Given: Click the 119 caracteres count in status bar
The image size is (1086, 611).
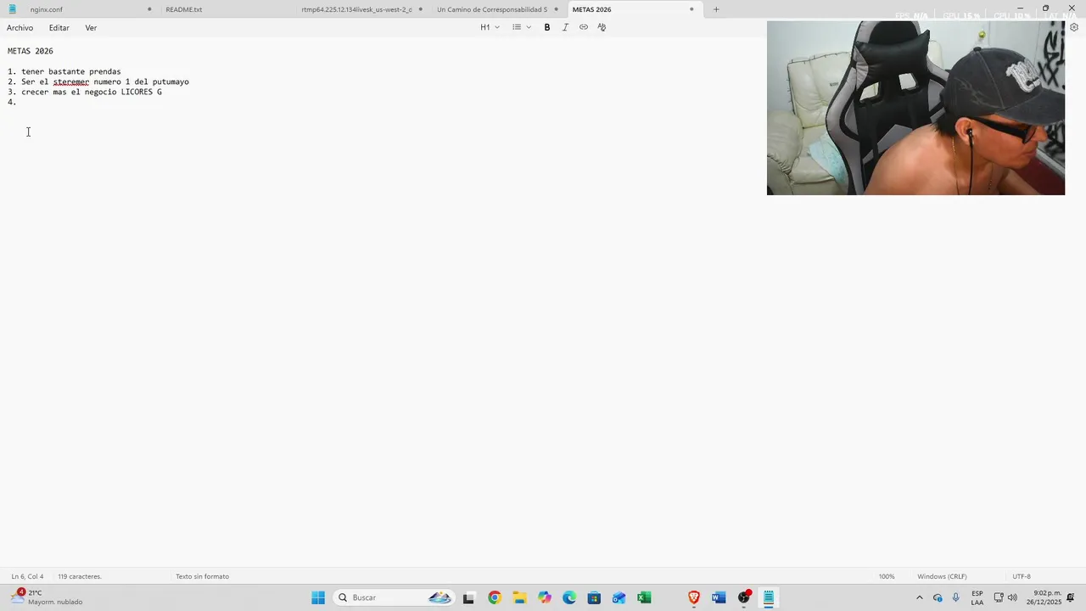Looking at the screenshot, I should click(80, 576).
